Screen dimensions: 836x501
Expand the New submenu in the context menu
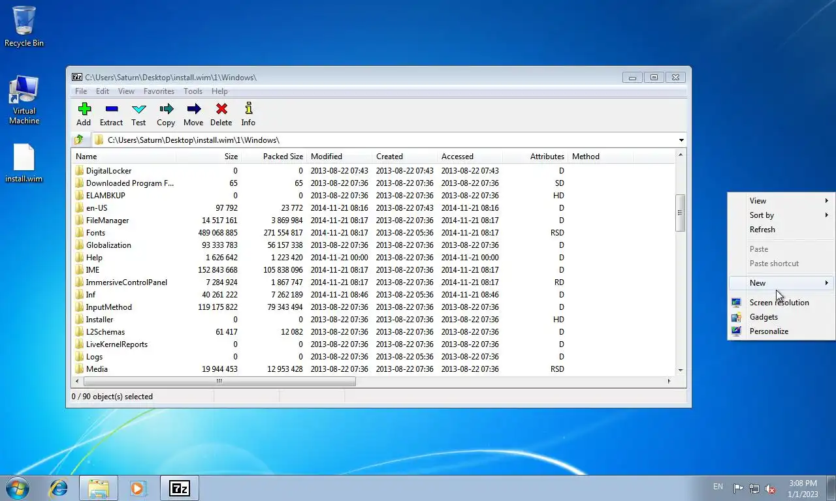tap(781, 283)
